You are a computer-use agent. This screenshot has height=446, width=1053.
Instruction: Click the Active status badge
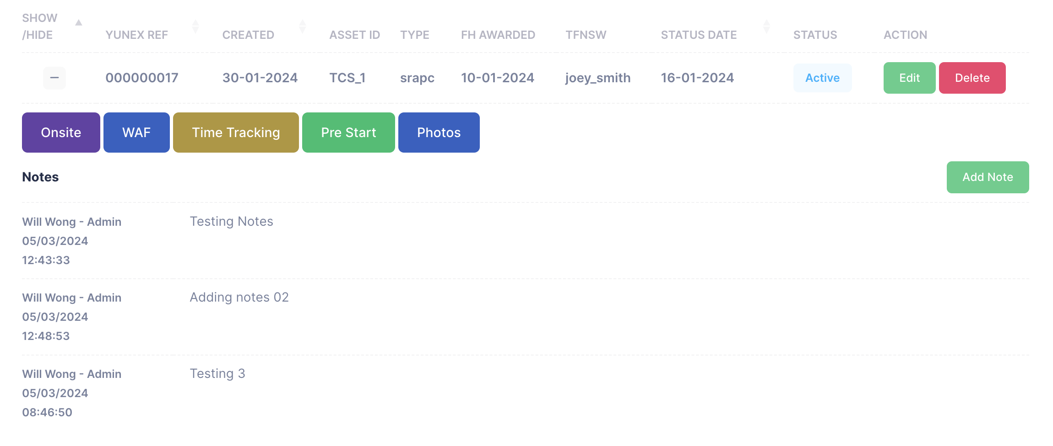click(x=822, y=78)
